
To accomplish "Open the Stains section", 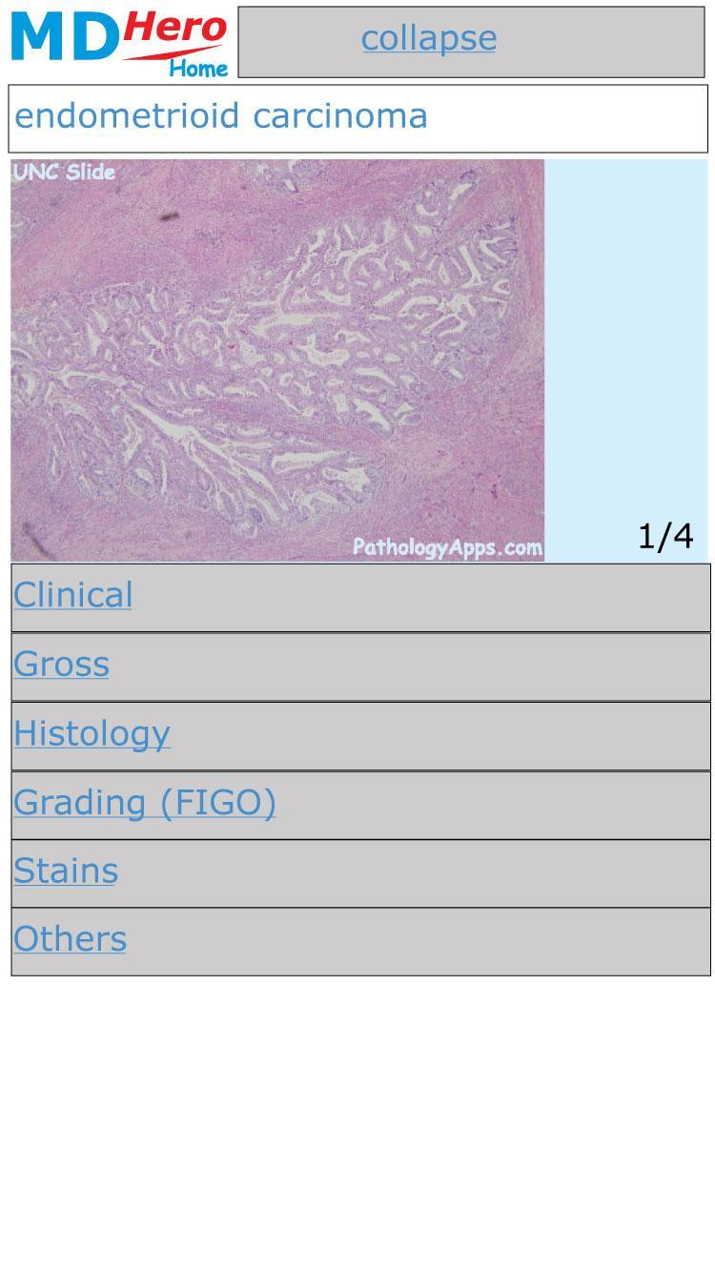I will (65, 871).
